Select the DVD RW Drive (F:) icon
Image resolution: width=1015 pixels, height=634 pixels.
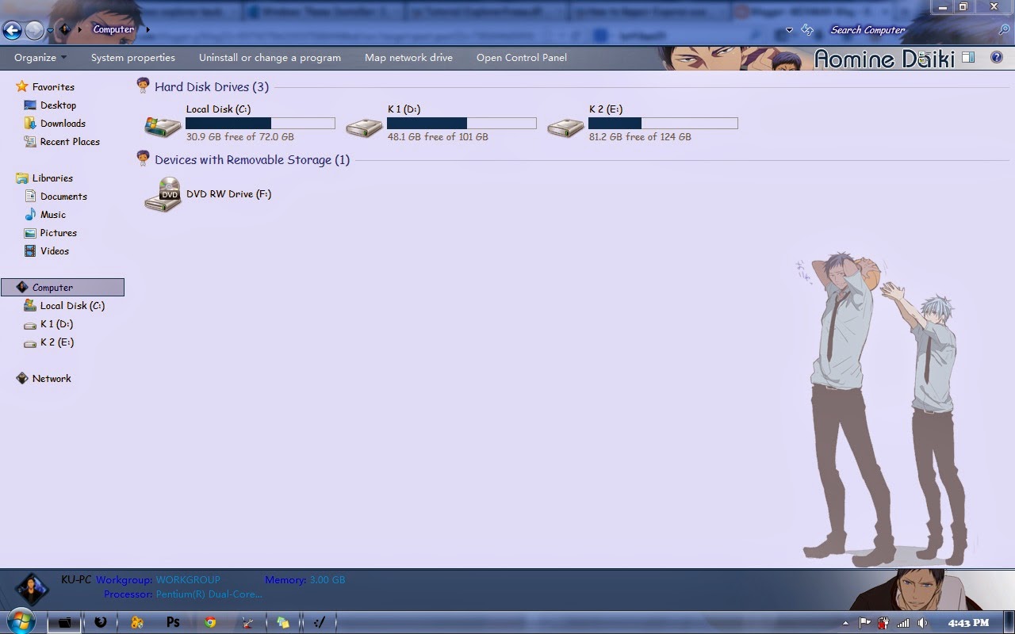click(x=163, y=195)
